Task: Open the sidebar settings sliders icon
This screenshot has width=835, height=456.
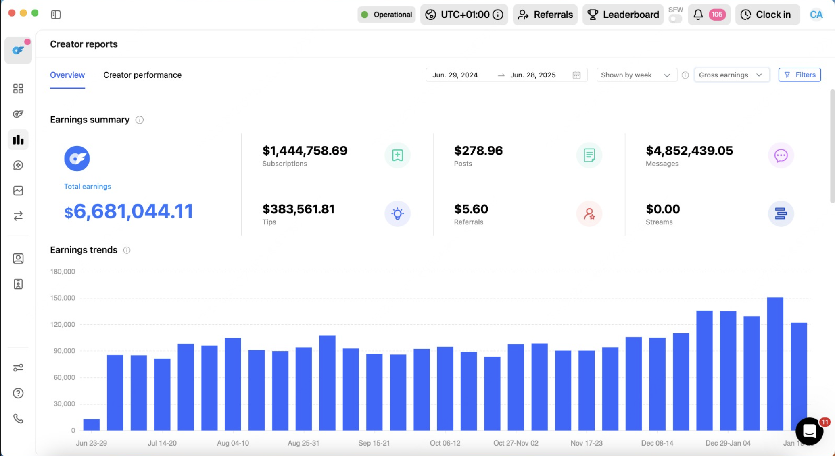Action: [18, 367]
